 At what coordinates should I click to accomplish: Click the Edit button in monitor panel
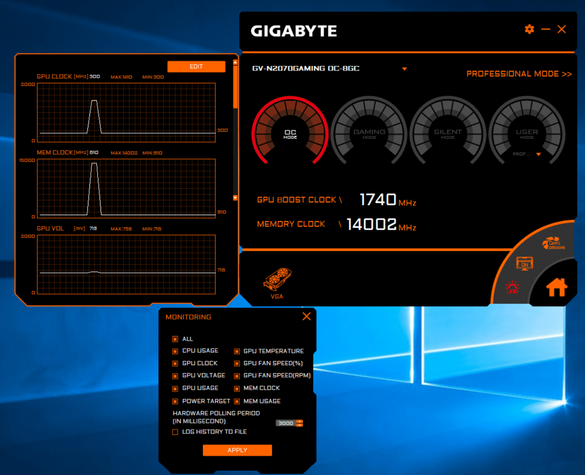tap(196, 66)
